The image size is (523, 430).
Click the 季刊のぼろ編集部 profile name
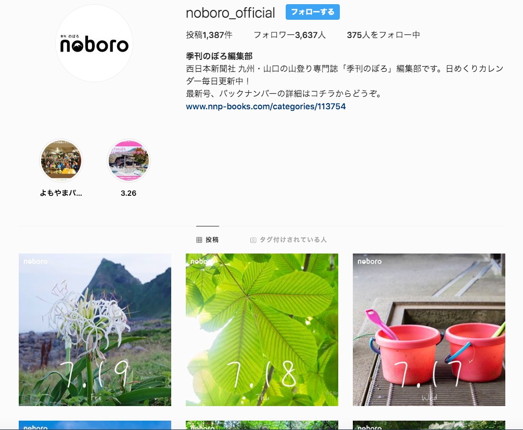click(219, 56)
